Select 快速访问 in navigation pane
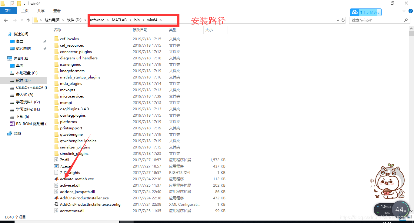This screenshot has height=223, width=414. coord(21,34)
